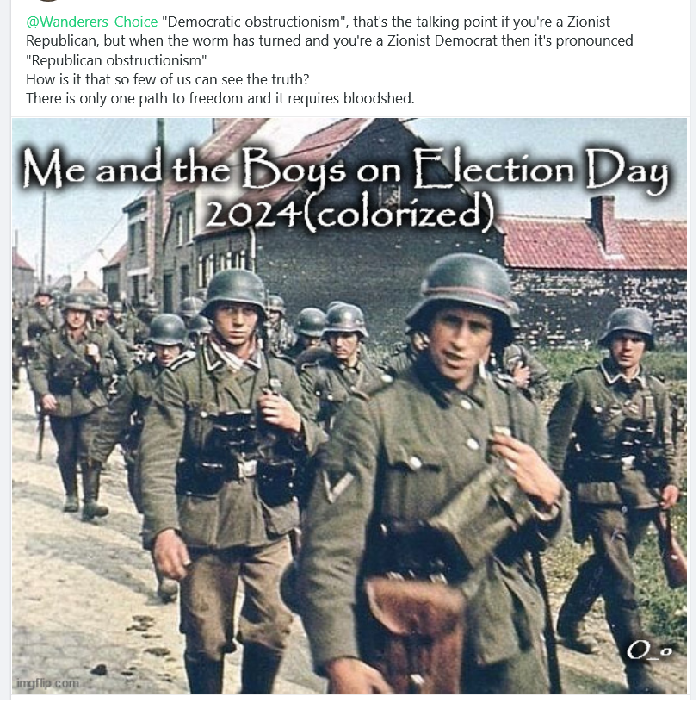This screenshot has height=703, width=699.
Task: Click the last line of the post text
Action: [x=220, y=98]
